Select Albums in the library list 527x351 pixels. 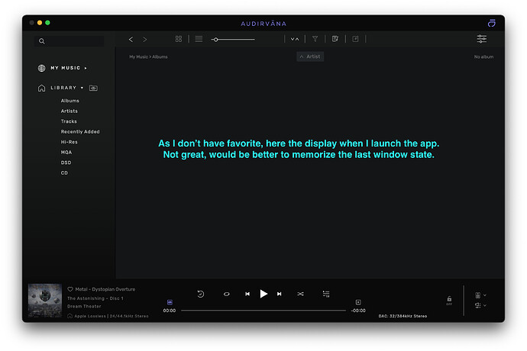click(70, 101)
